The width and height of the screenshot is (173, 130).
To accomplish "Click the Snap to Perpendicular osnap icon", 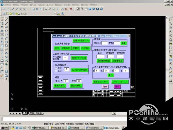I will pos(46,9).
